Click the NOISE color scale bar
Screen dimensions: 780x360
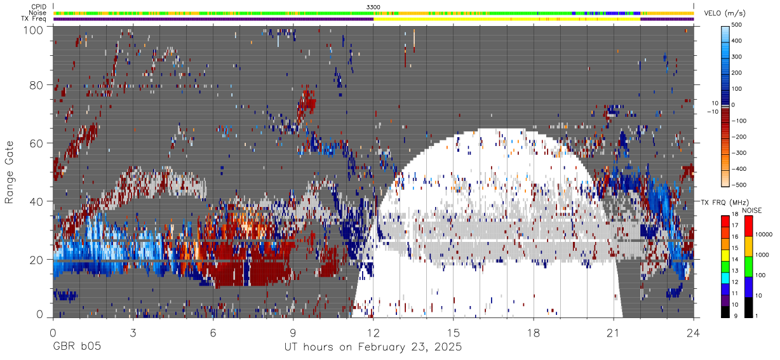[x=749, y=266]
